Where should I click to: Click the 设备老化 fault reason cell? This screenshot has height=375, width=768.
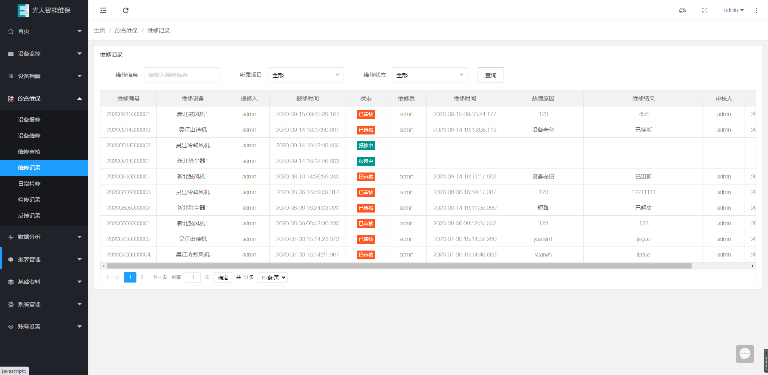tap(543, 130)
